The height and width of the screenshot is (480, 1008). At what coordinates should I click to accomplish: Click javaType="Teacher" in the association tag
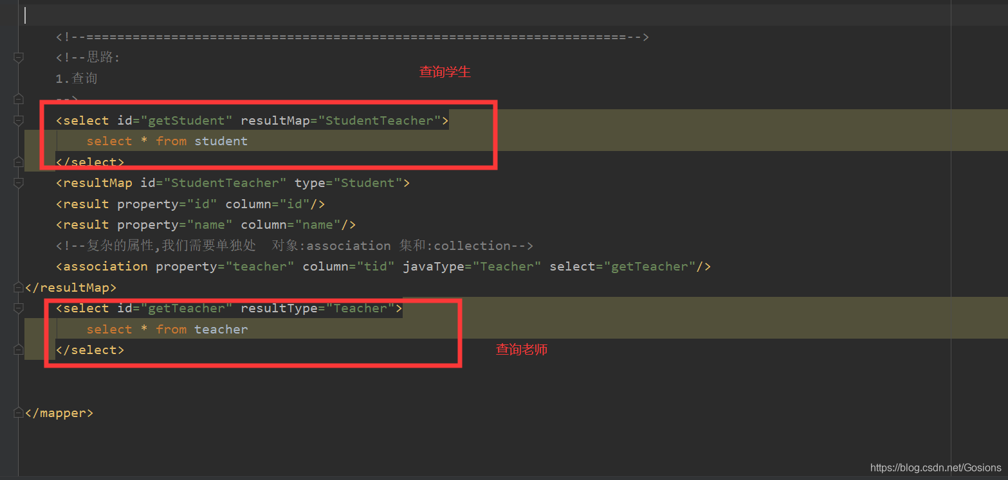pos(472,266)
